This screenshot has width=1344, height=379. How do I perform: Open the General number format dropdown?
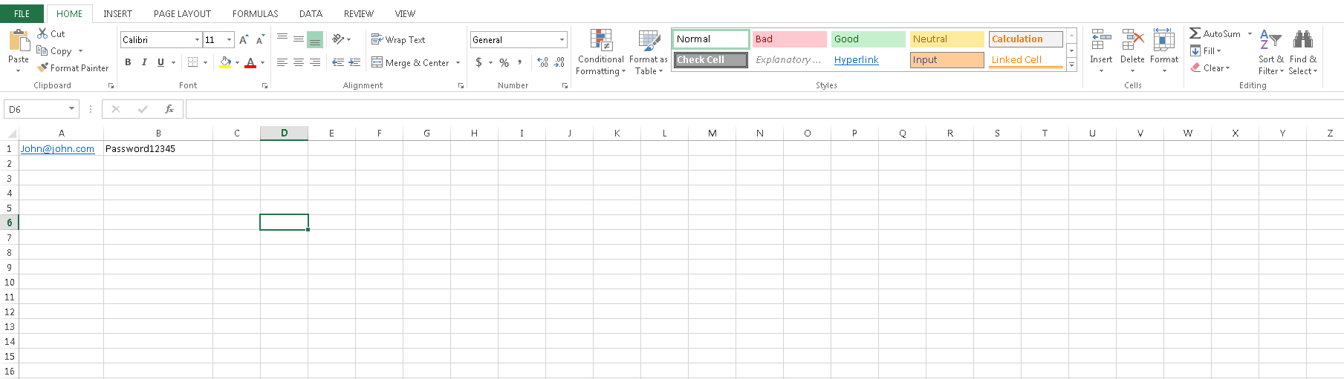click(x=562, y=40)
